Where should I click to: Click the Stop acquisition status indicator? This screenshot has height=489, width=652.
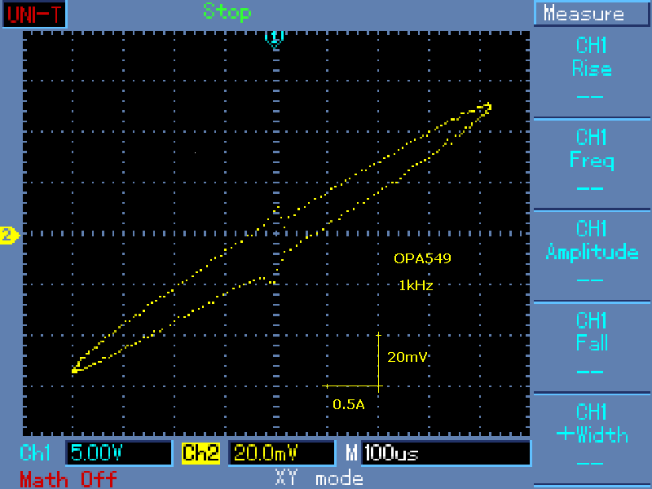(x=227, y=11)
